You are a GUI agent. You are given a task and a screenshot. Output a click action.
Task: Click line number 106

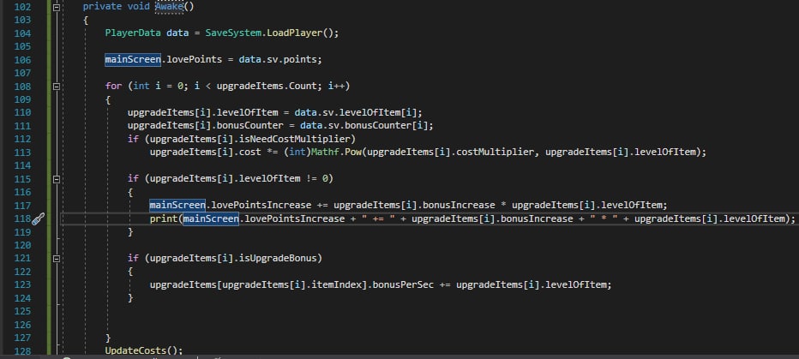pos(21,60)
